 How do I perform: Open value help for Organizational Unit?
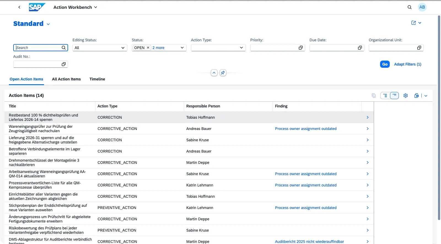(419, 48)
